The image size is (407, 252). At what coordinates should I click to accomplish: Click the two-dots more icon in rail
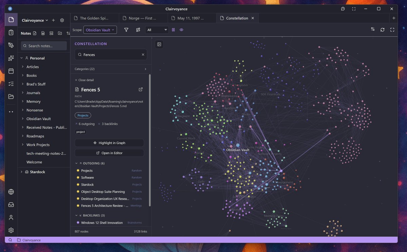click(11, 112)
